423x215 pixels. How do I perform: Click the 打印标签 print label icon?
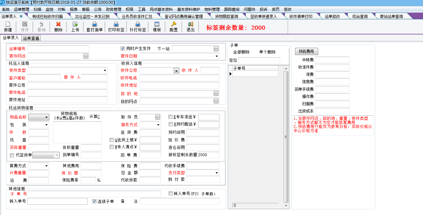click(x=116, y=24)
